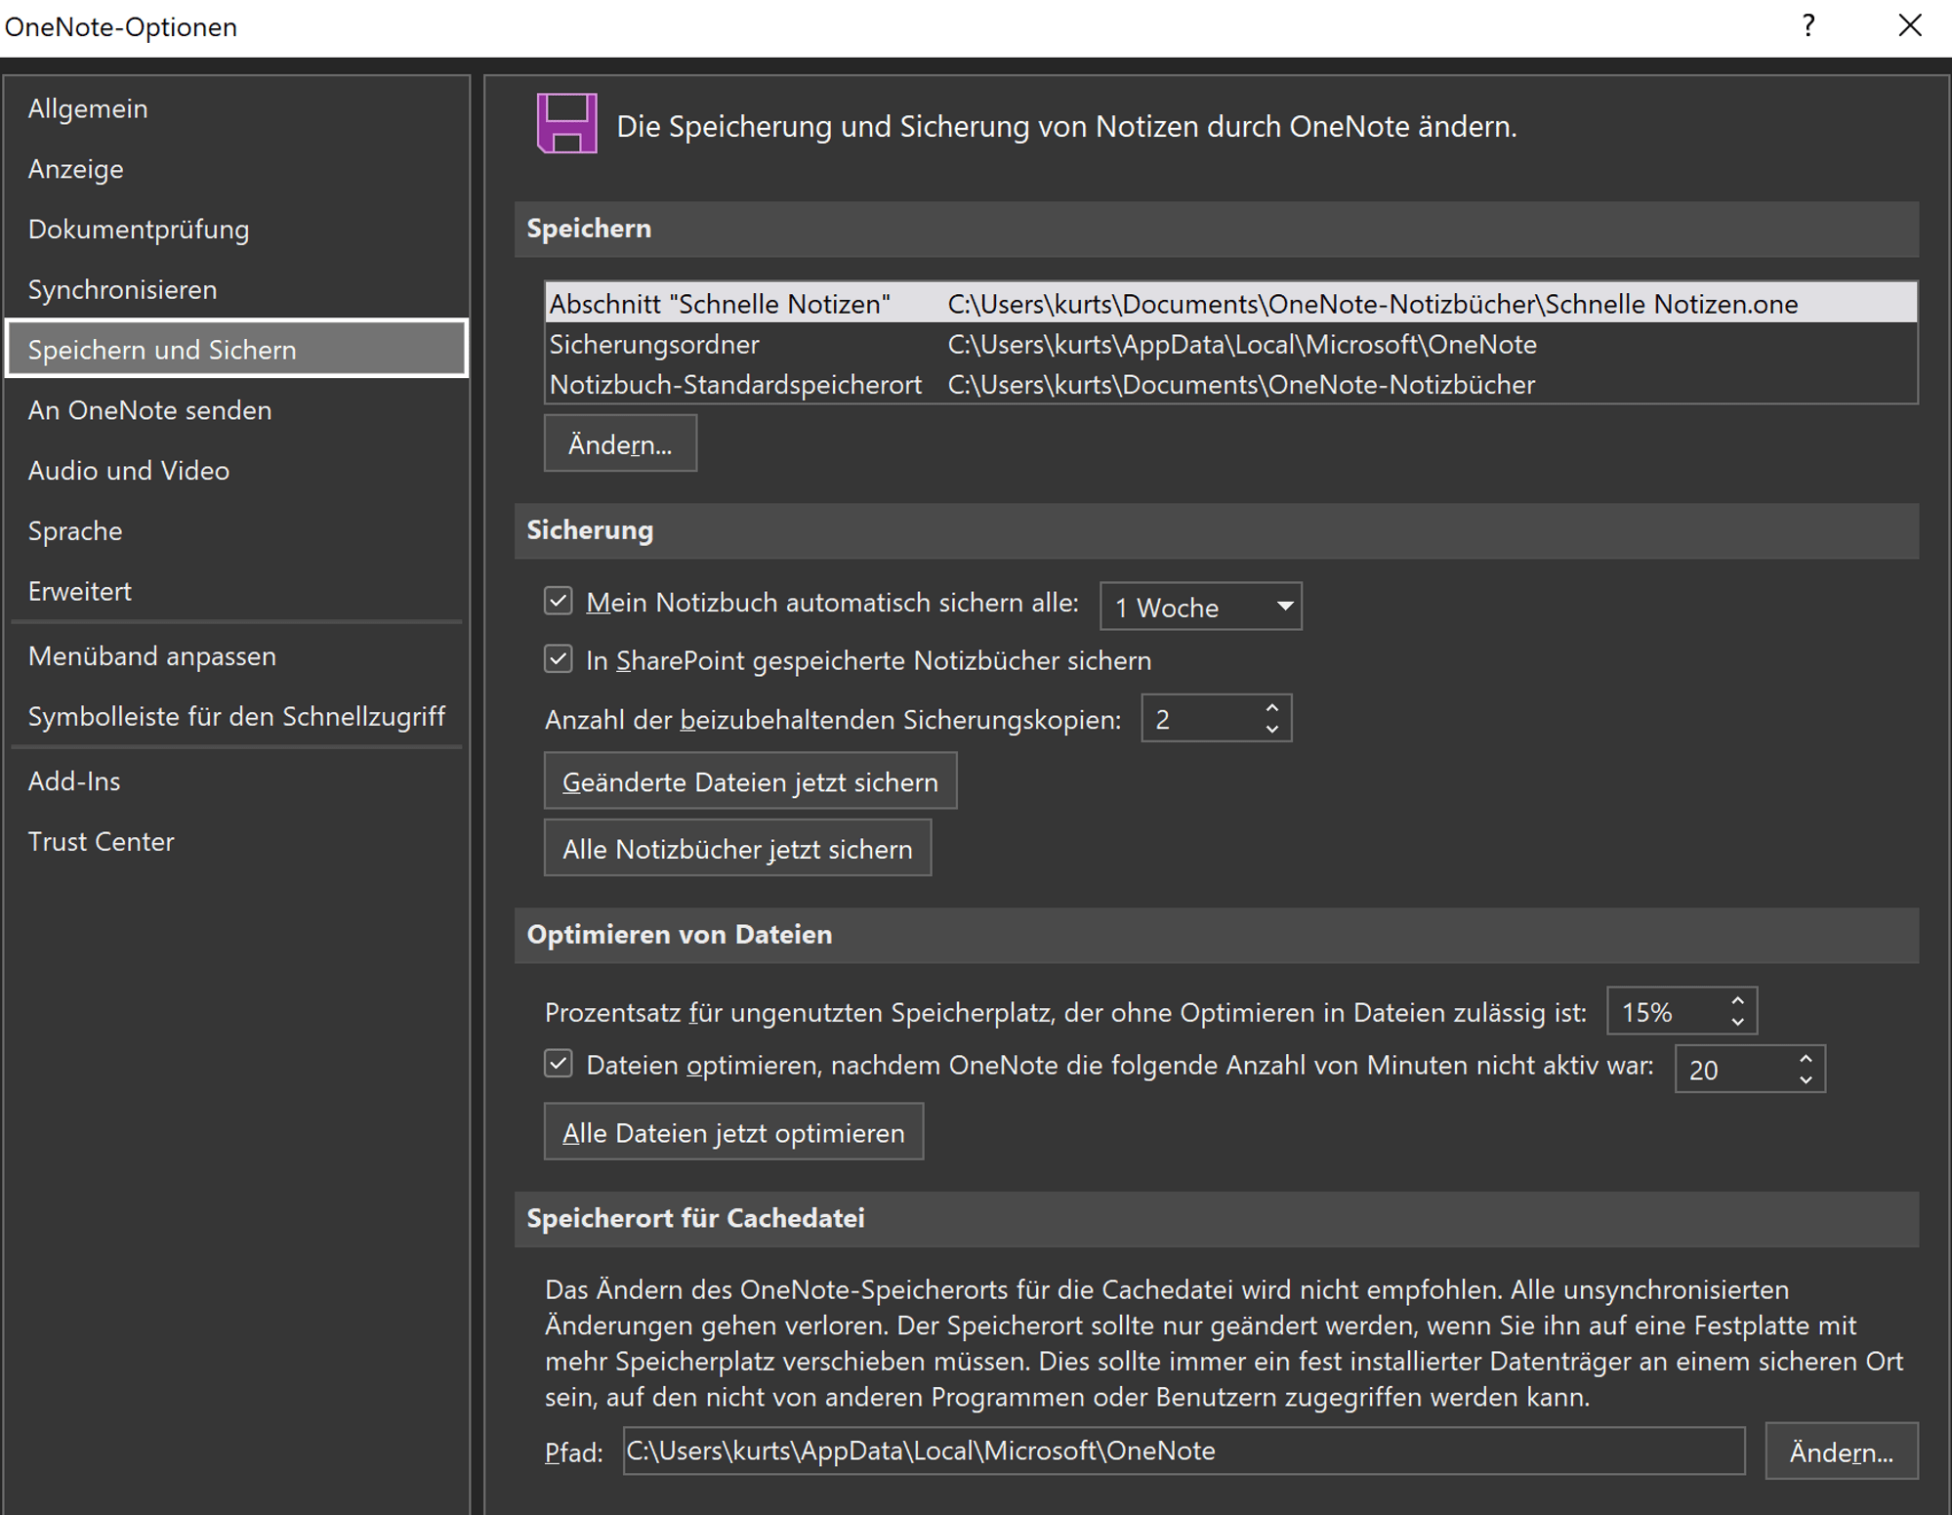This screenshot has width=1952, height=1515.
Task: Close the OneNote-Optionen dialog
Action: 1909,26
